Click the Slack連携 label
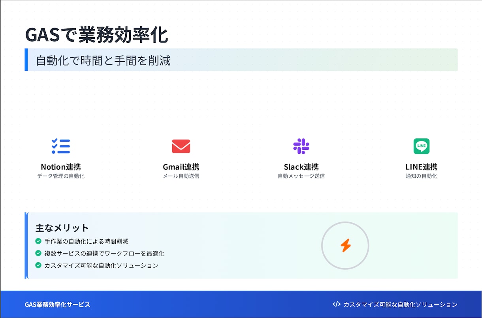 (x=301, y=167)
